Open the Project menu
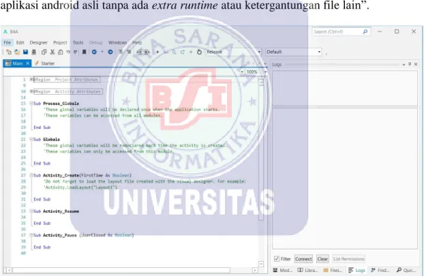The height and width of the screenshot is (276, 424). [60, 42]
